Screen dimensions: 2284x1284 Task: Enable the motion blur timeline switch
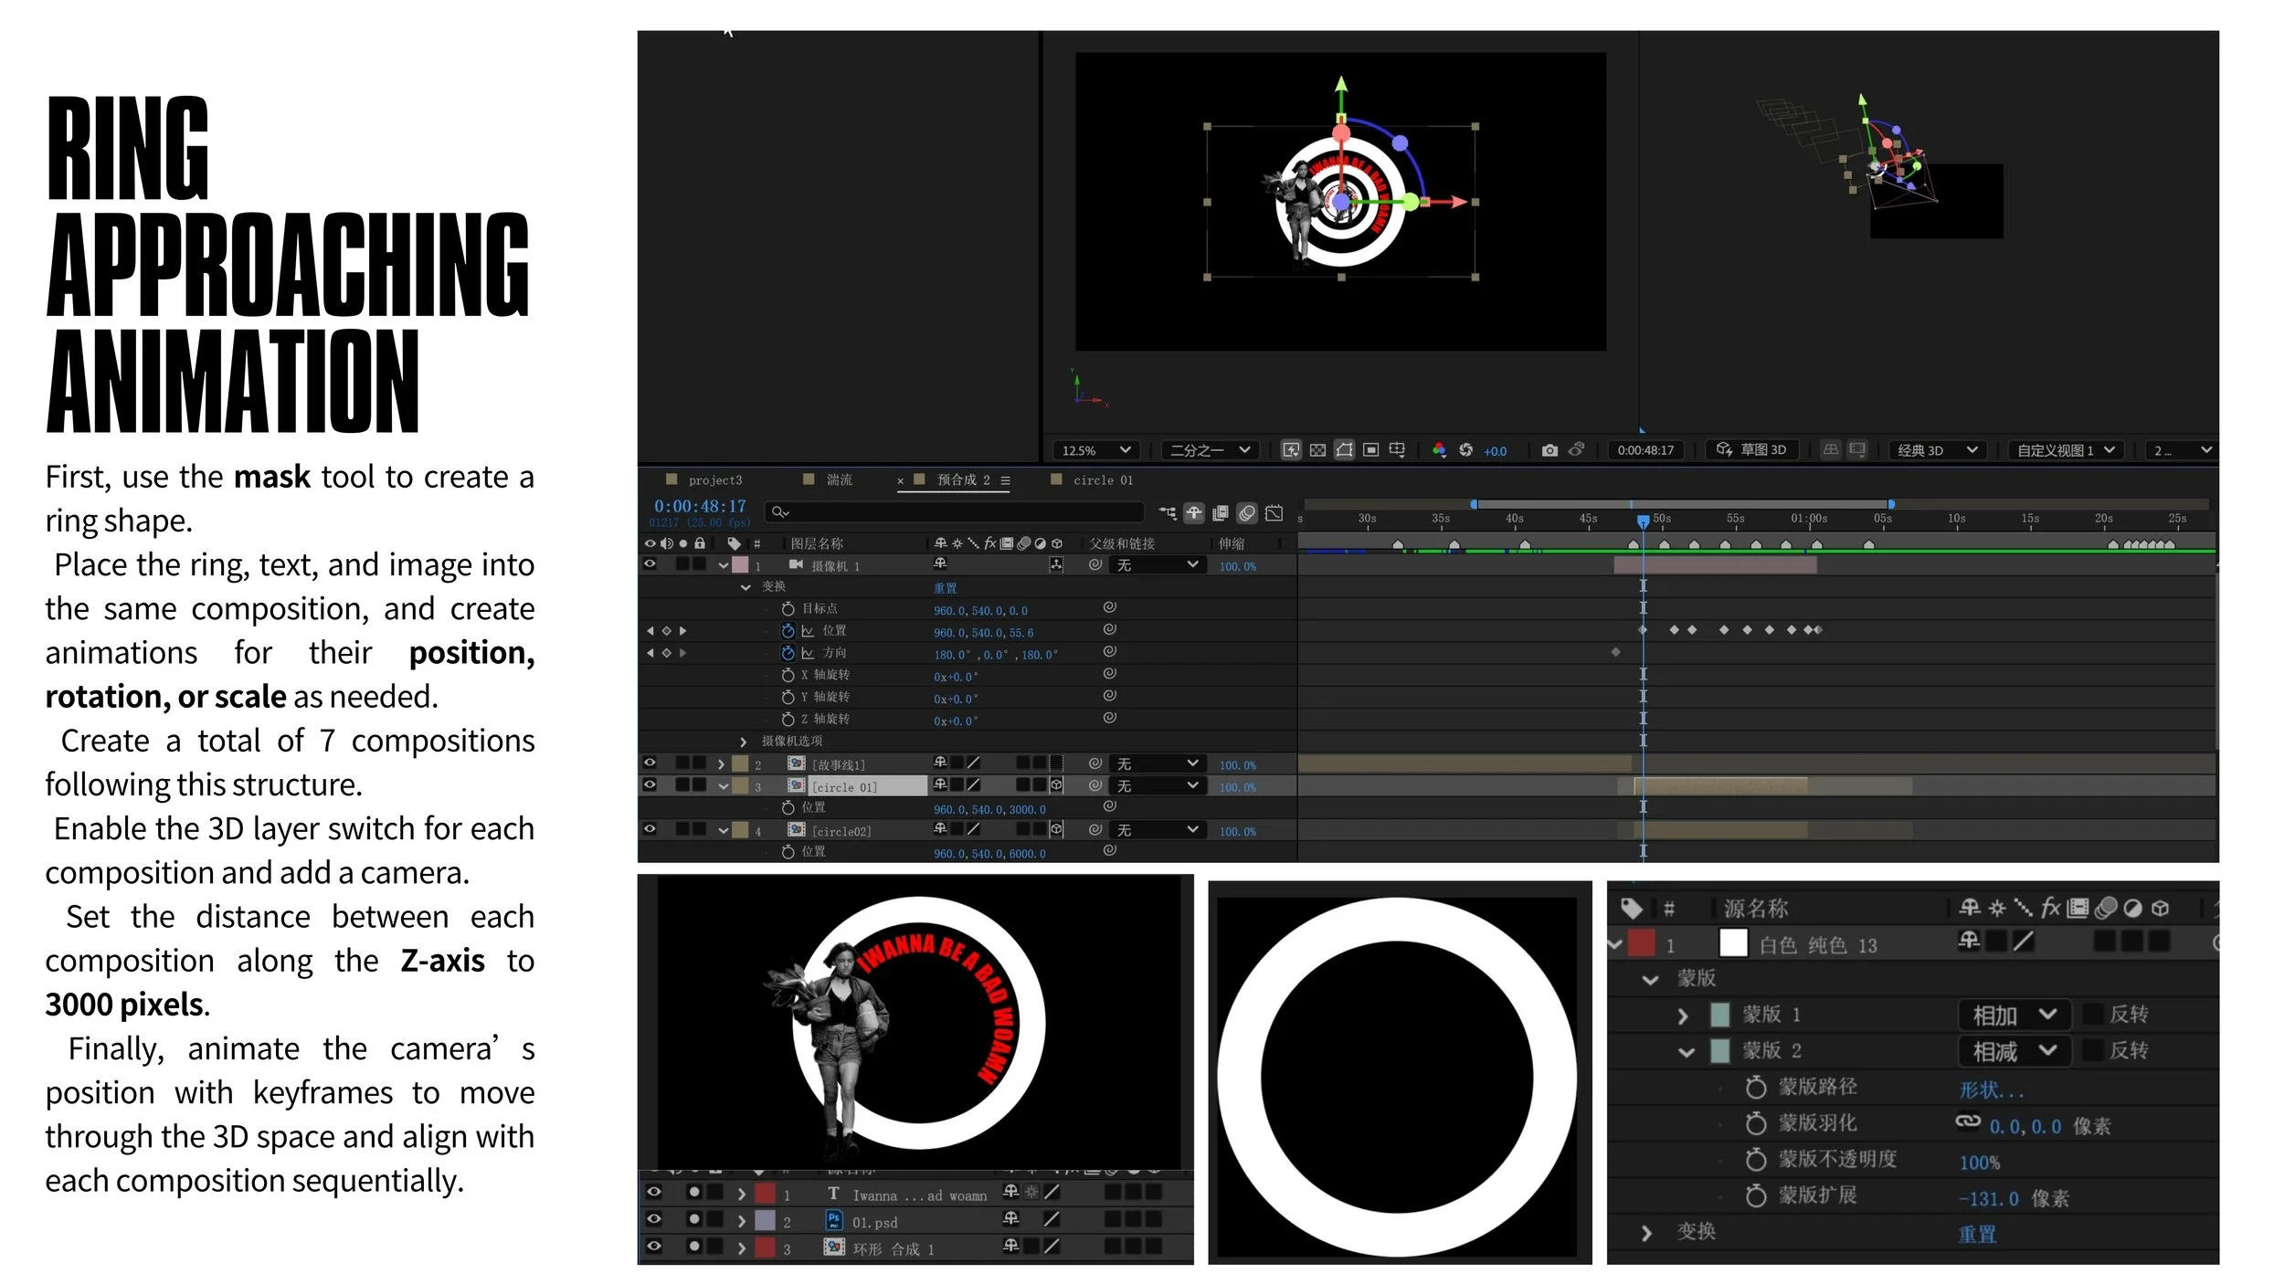tap(1247, 513)
